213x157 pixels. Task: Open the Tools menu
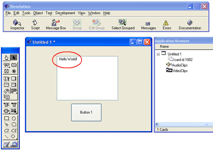(x=26, y=13)
